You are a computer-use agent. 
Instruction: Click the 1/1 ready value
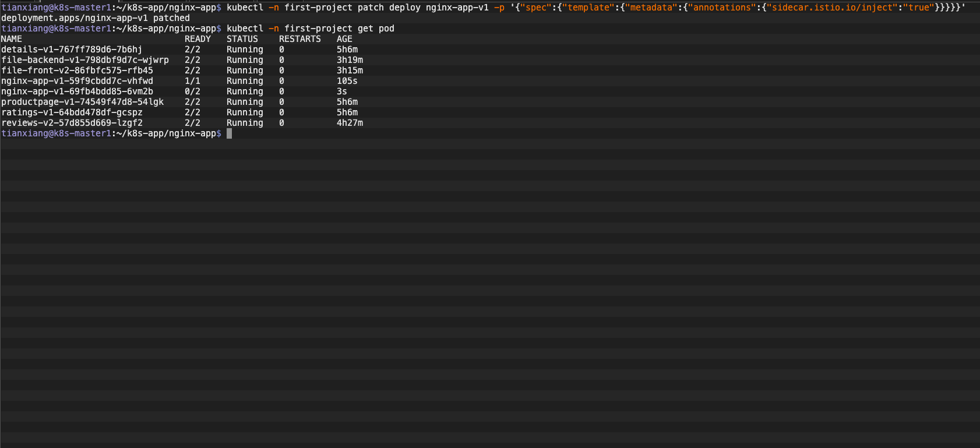(192, 81)
